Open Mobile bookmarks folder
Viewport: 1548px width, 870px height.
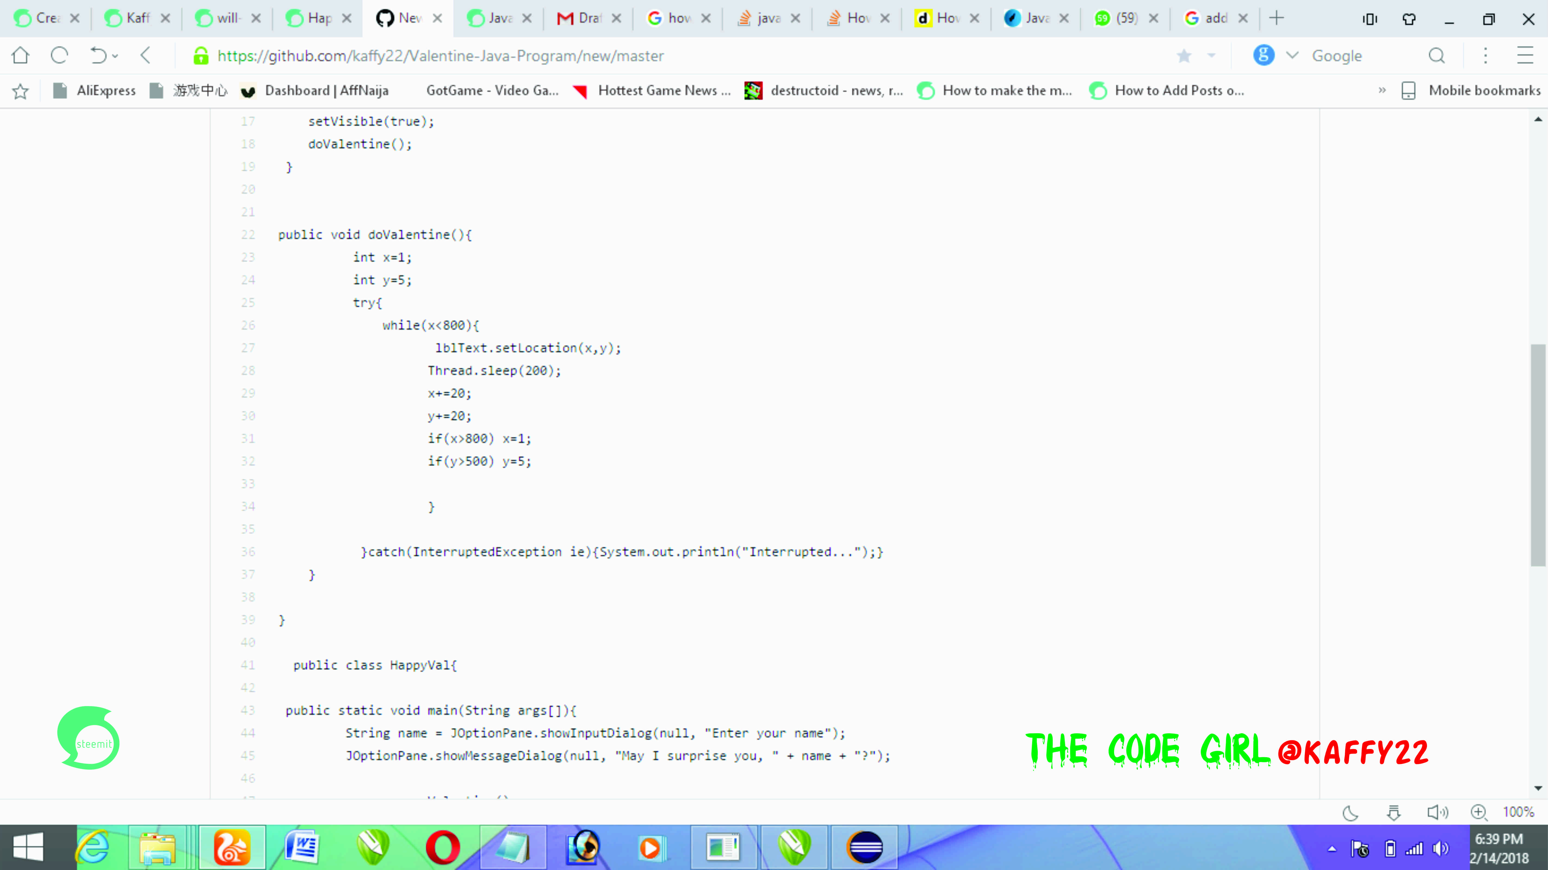point(1471,91)
